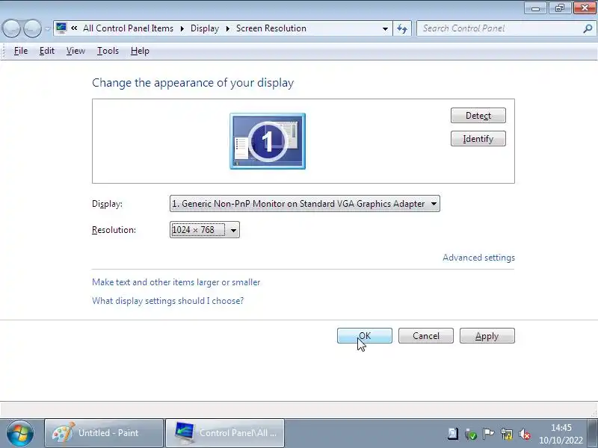Click the Control Panel icon in address bar

61,28
